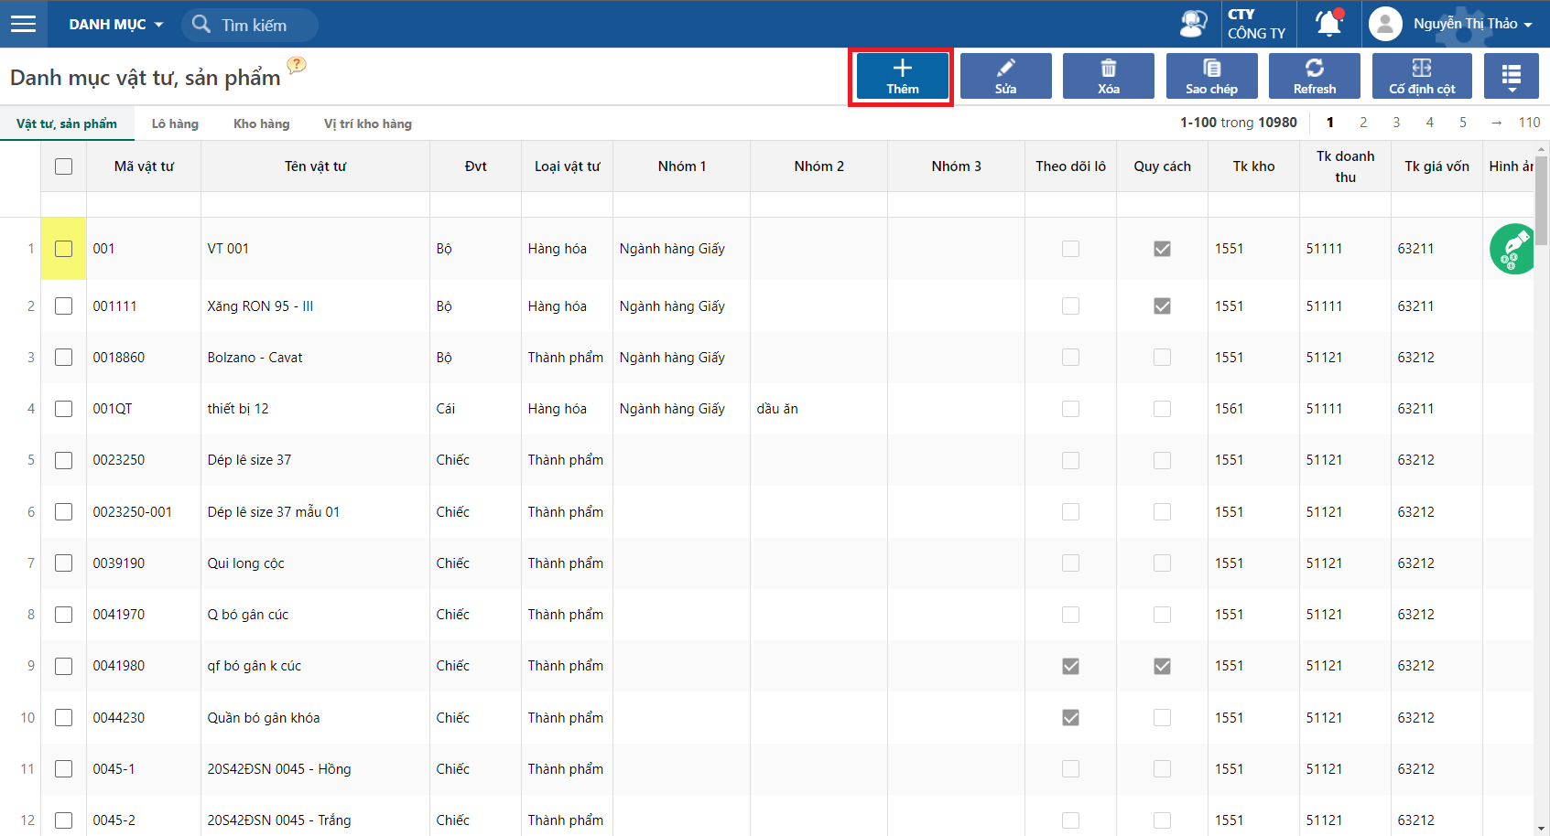Refresh the product list

pos(1315,76)
